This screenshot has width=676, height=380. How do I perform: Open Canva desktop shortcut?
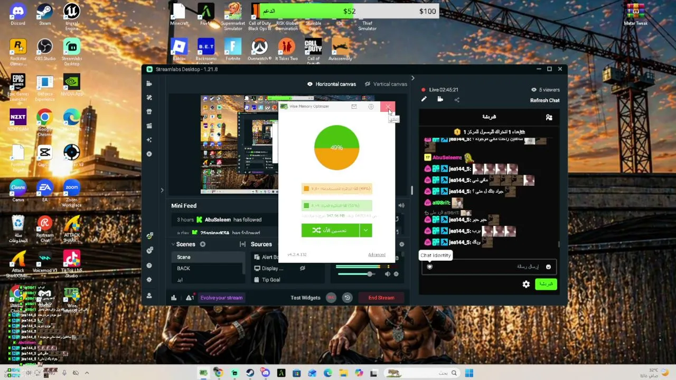pos(18,191)
